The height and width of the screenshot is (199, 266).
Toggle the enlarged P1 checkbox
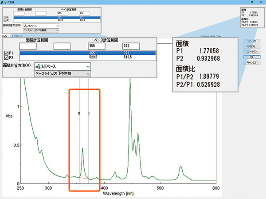pyautogui.click(x=6, y=53)
